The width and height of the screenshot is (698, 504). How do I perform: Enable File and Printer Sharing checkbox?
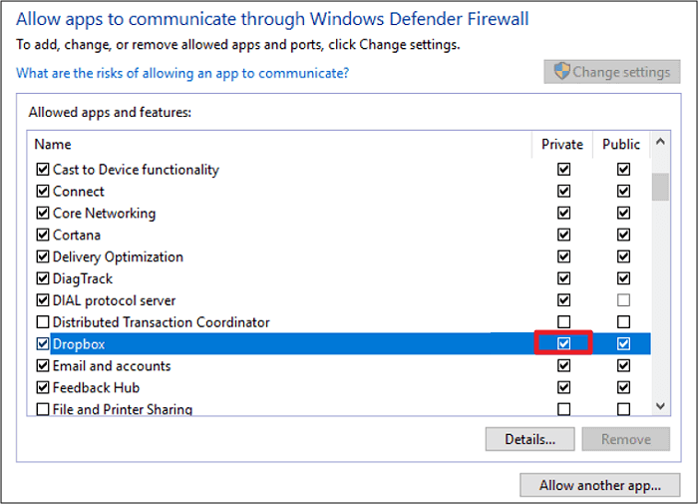tap(43, 409)
